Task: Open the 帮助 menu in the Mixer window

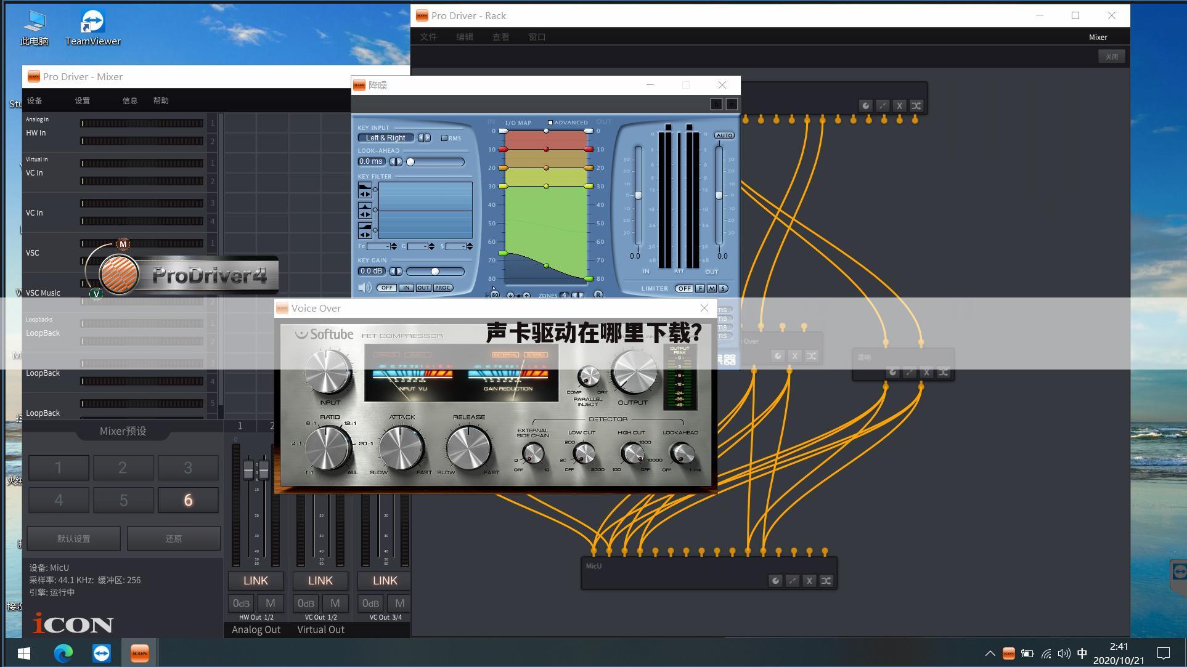Action: pyautogui.click(x=161, y=101)
